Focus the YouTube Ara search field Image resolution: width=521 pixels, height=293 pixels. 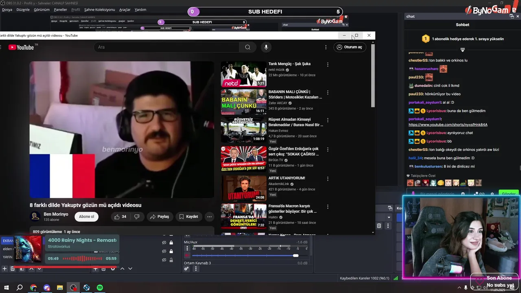point(167,47)
